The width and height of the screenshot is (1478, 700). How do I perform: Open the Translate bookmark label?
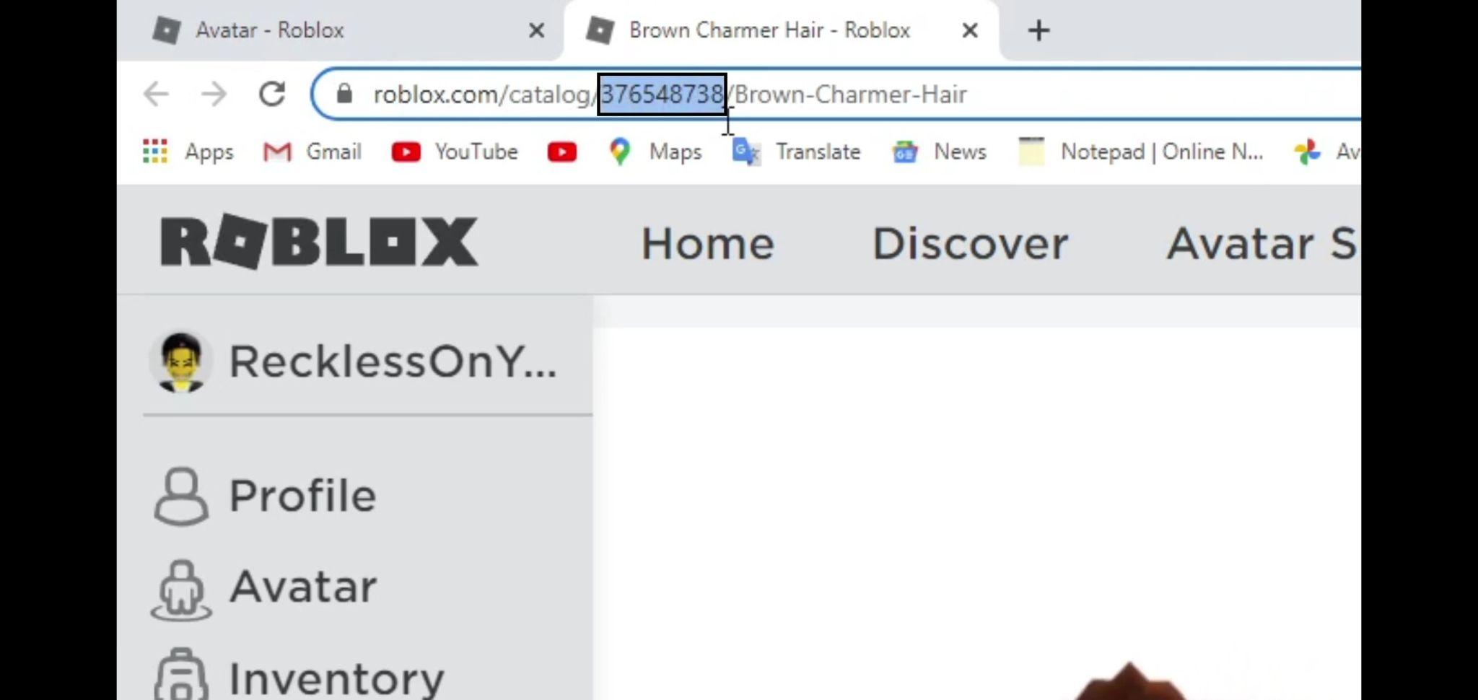click(818, 152)
